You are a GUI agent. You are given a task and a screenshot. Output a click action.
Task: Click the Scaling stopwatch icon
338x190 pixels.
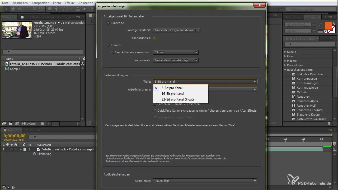click(34, 154)
